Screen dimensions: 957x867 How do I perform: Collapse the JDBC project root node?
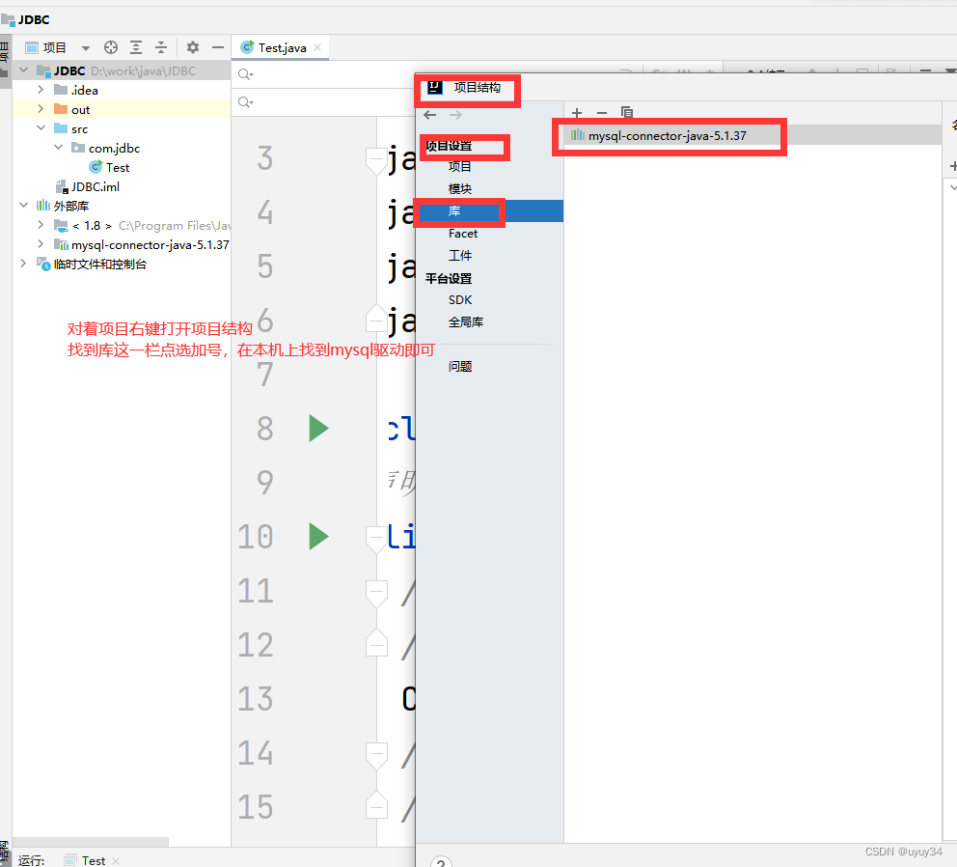tap(23, 70)
